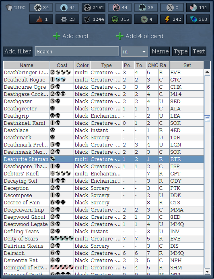Toggle the white mana filter showing 34
The width and height of the screenshot is (214, 279).
[41, 8]
